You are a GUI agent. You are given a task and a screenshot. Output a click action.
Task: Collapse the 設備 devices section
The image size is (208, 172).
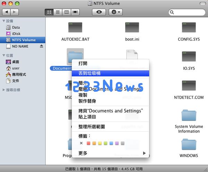[x=4, y=21]
